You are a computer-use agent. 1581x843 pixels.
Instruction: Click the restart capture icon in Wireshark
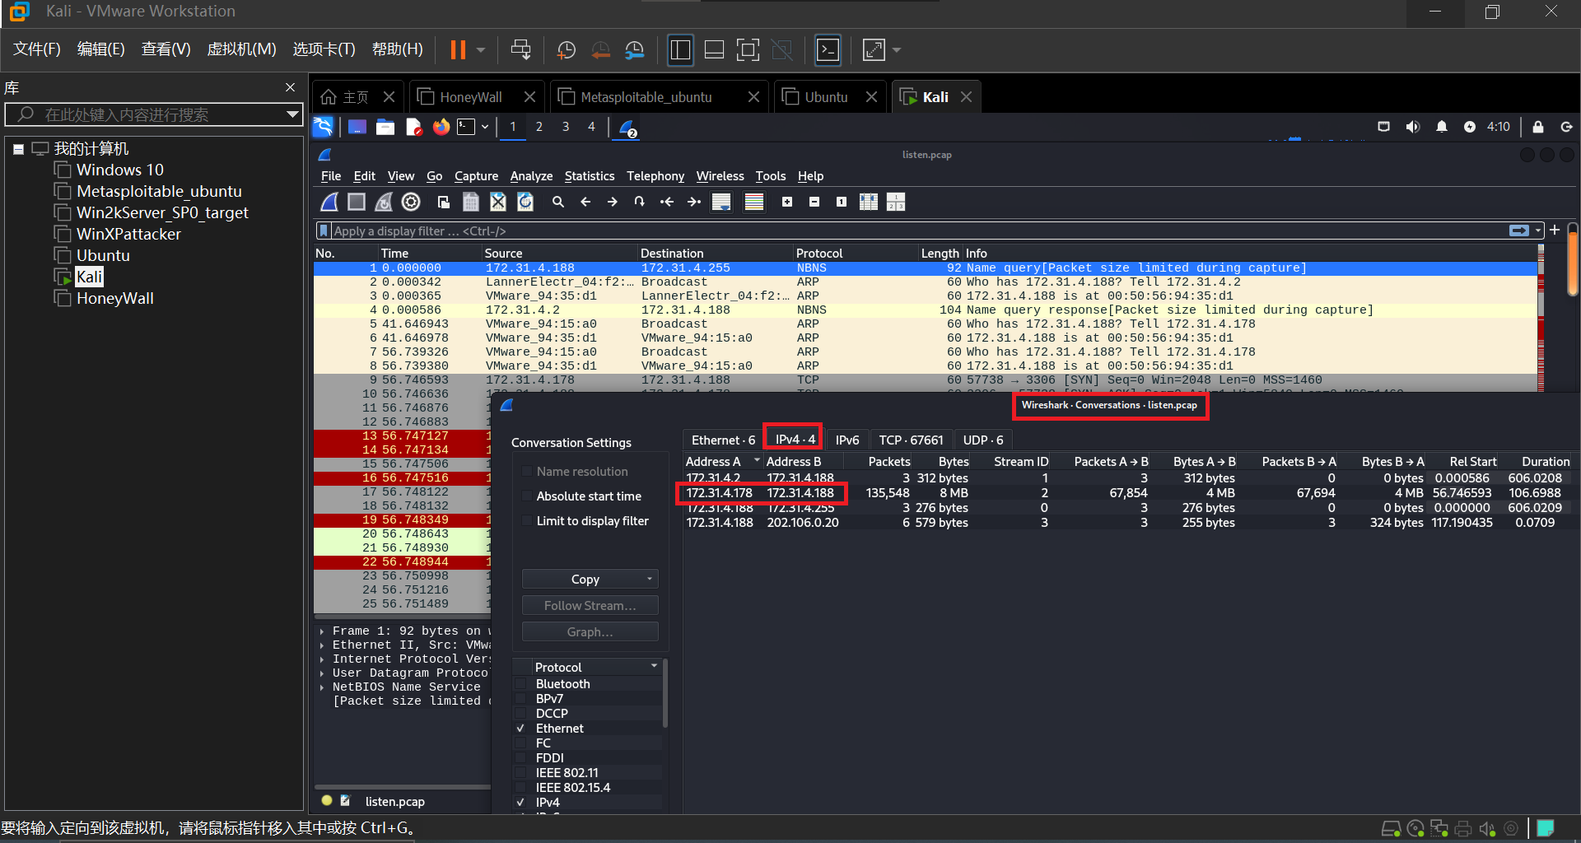point(384,202)
